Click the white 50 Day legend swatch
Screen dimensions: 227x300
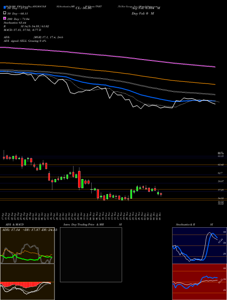(x=5, y=13)
